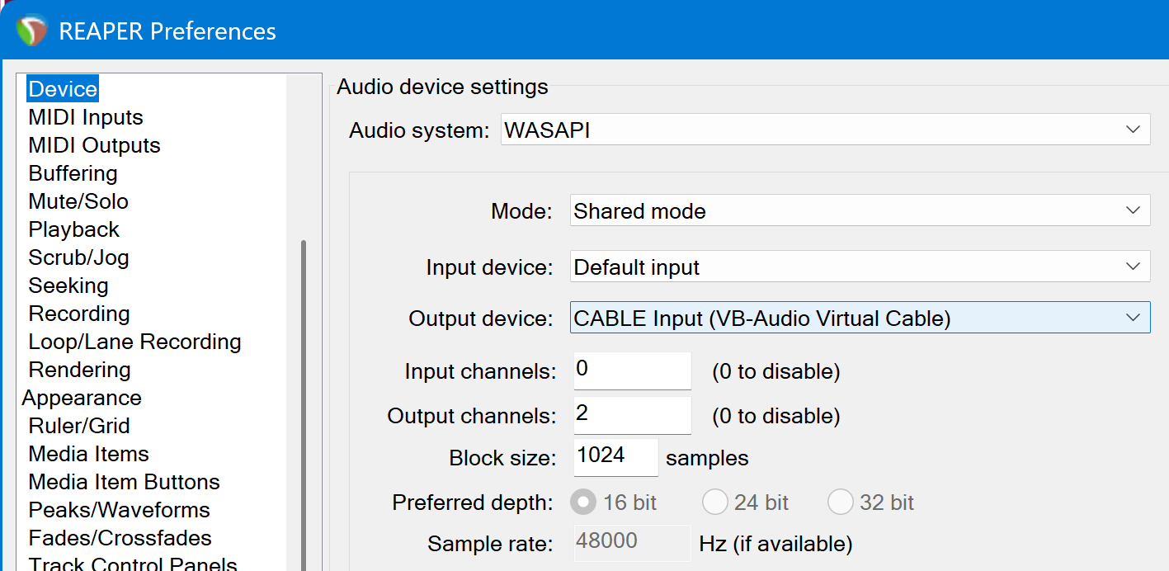Go to Buffering settings
Viewport: 1169px width, 571px height.
[x=73, y=173]
